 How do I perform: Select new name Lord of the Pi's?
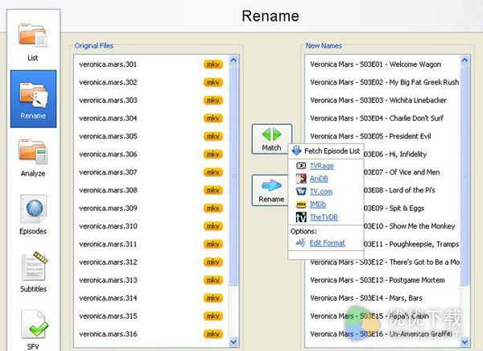click(x=412, y=190)
